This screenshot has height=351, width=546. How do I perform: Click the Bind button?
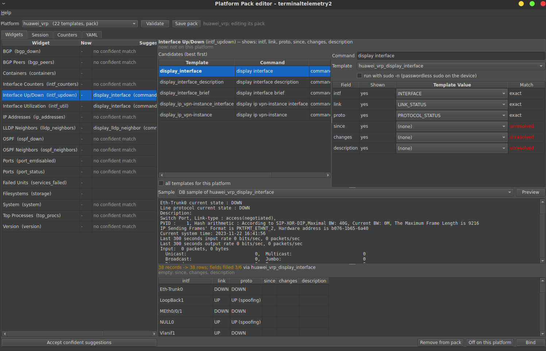(x=530, y=343)
